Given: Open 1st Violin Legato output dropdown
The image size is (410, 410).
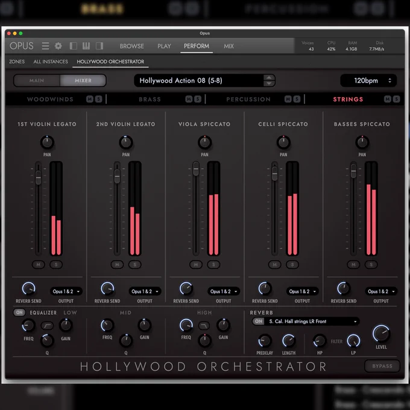Looking at the screenshot, I should tap(66, 291).
